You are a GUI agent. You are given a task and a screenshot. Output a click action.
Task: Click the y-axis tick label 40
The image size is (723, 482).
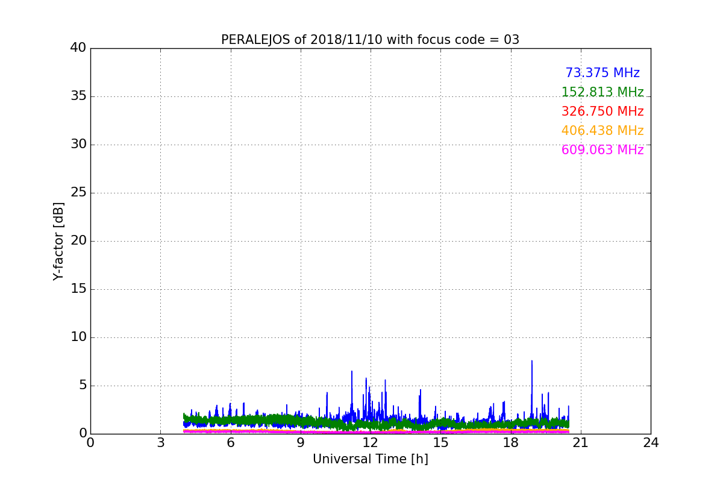click(x=78, y=48)
